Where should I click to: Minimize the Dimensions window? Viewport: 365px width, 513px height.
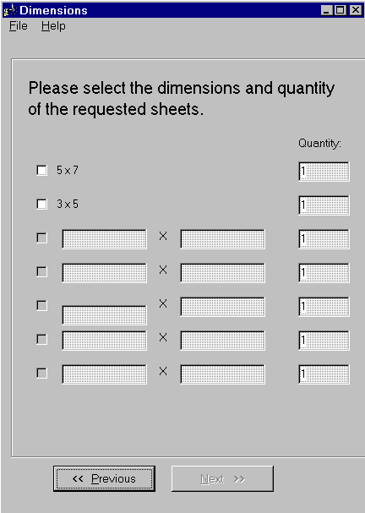(327, 10)
